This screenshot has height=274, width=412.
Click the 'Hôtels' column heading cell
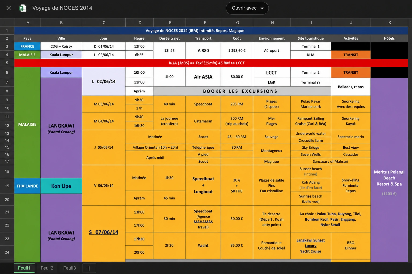click(x=389, y=38)
